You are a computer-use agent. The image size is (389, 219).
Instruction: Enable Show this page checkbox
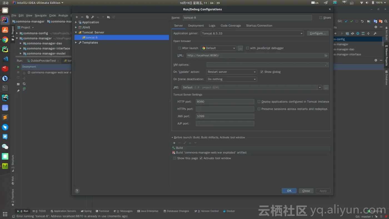tap(174, 158)
